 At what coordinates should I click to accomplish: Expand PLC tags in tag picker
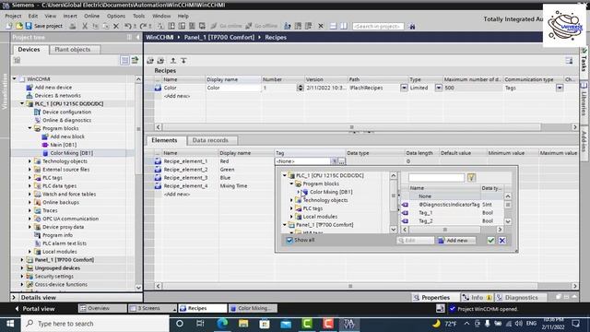click(x=291, y=208)
